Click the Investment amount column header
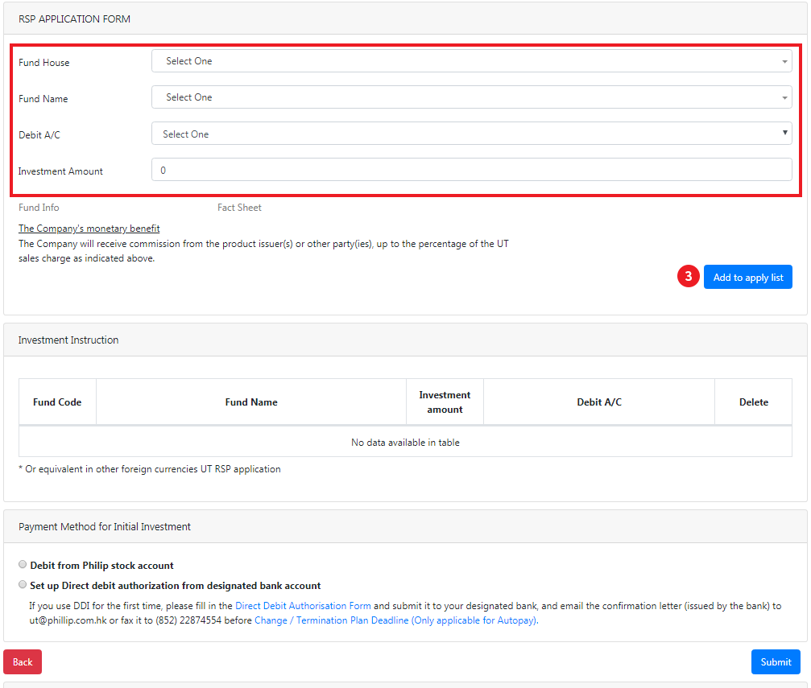Screen dimensions: 811x688 click(445, 402)
